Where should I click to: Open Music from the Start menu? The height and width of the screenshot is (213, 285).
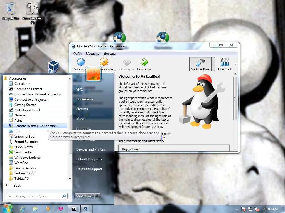tap(81, 119)
